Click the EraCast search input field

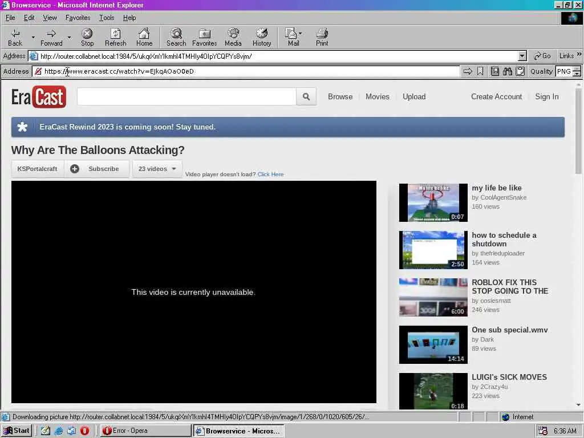186,97
